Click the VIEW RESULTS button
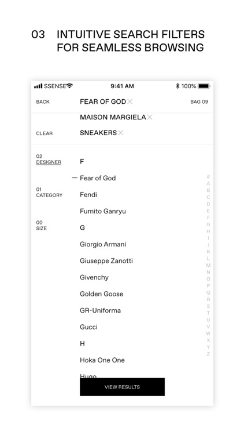The height and width of the screenshot is (435, 244). pyautogui.click(x=122, y=387)
